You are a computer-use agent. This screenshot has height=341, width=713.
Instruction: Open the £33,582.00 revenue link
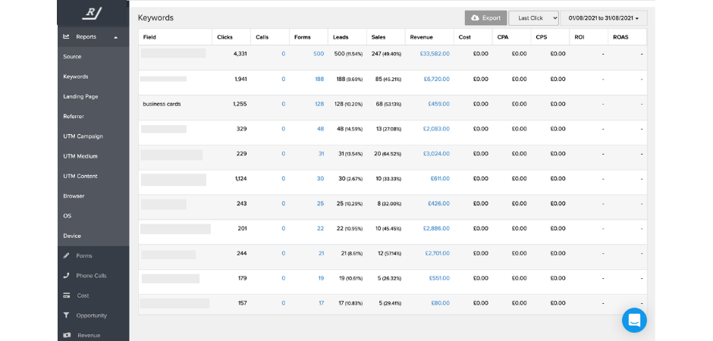click(435, 54)
